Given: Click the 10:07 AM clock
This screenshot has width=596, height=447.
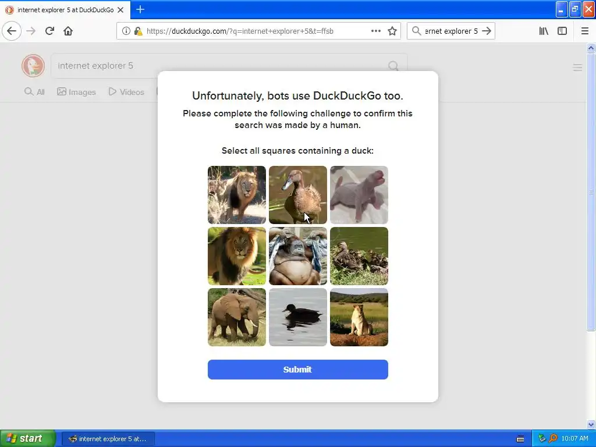Looking at the screenshot, I should [x=574, y=439].
